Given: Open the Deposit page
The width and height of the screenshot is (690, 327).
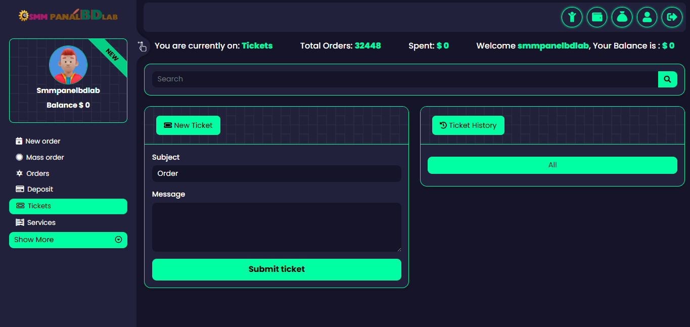Looking at the screenshot, I should click(40, 189).
